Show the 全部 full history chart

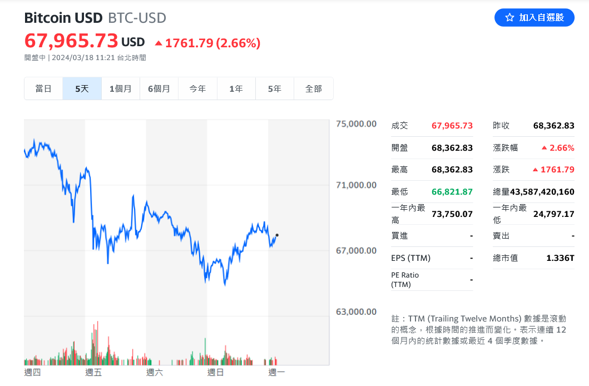(x=314, y=88)
